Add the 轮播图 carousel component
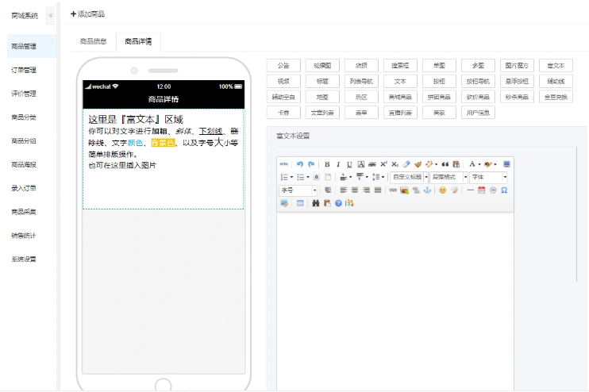589x392 pixels. pyautogui.click(x=321, y=66)
